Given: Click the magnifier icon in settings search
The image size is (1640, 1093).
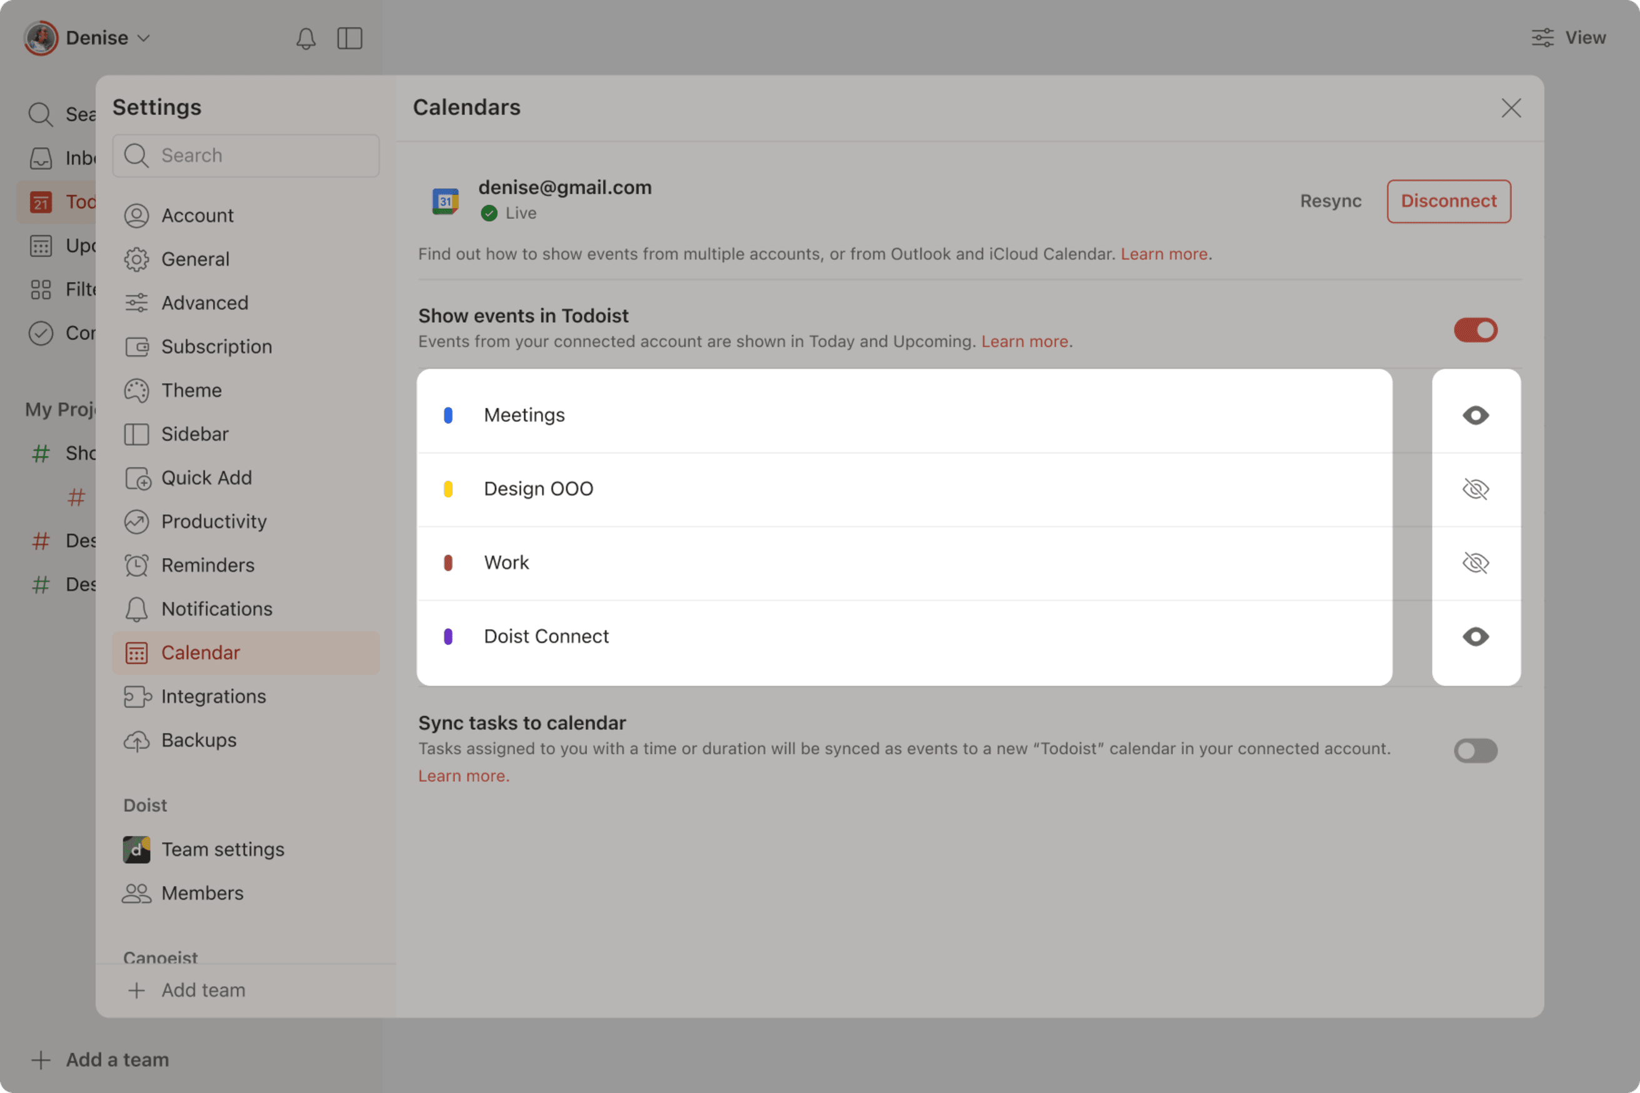Looking at the screenshot, I should 137,156.
